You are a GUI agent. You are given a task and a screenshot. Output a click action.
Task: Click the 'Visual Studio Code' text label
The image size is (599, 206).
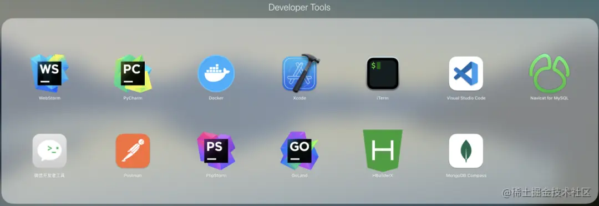click(x=466, y=98)
